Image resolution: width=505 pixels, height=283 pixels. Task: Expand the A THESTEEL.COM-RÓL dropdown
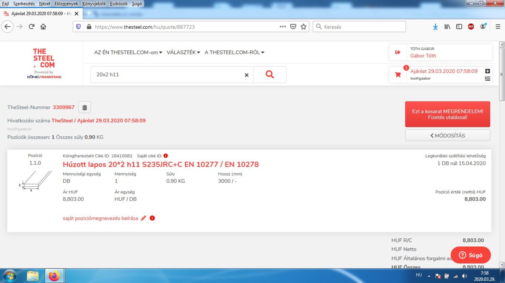[234, 52]
